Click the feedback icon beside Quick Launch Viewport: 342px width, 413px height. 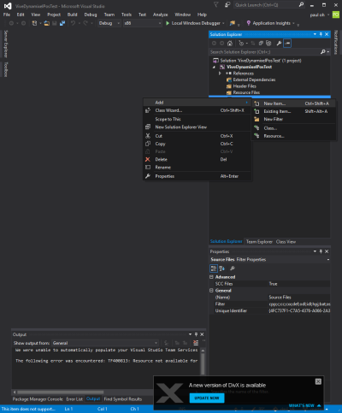click(227, 4)
